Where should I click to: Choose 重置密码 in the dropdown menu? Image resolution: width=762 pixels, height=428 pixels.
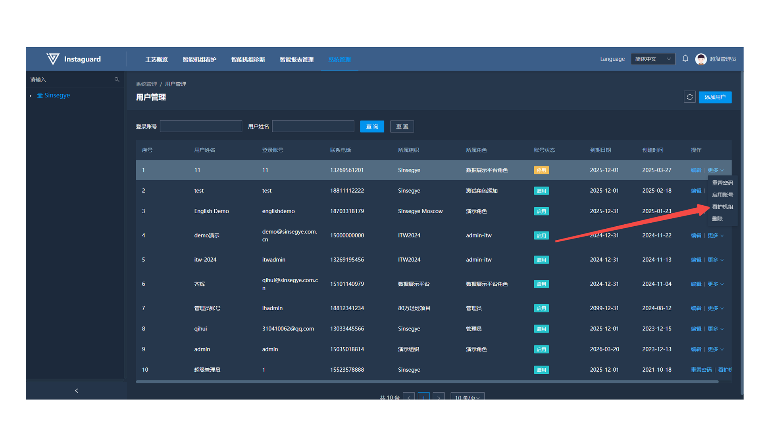722,183
